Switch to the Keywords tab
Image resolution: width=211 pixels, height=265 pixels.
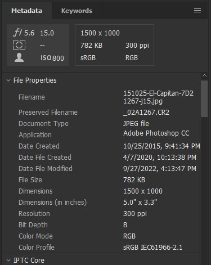[77, 11]
